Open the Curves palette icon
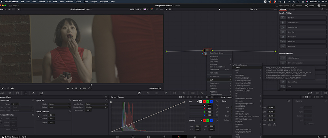Viewport: 328px width, 138px height. pyautogui.click(x=140, y=93)
